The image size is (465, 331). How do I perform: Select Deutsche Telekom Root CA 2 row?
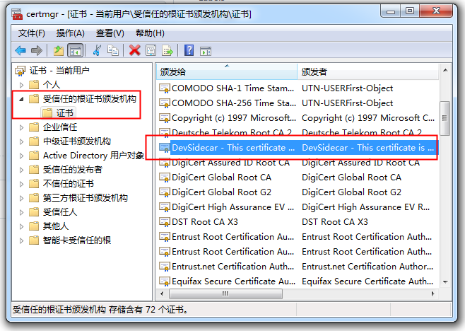pyautogui.click(x=298, y=132)
